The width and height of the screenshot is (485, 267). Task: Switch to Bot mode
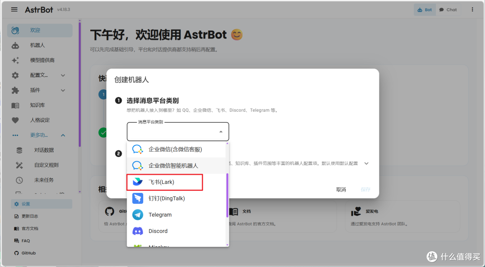coord(425,9)
